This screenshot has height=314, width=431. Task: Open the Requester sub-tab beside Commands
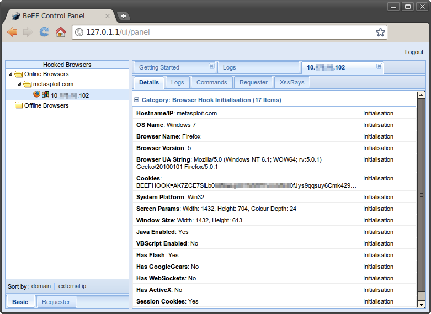pos(253,82)
